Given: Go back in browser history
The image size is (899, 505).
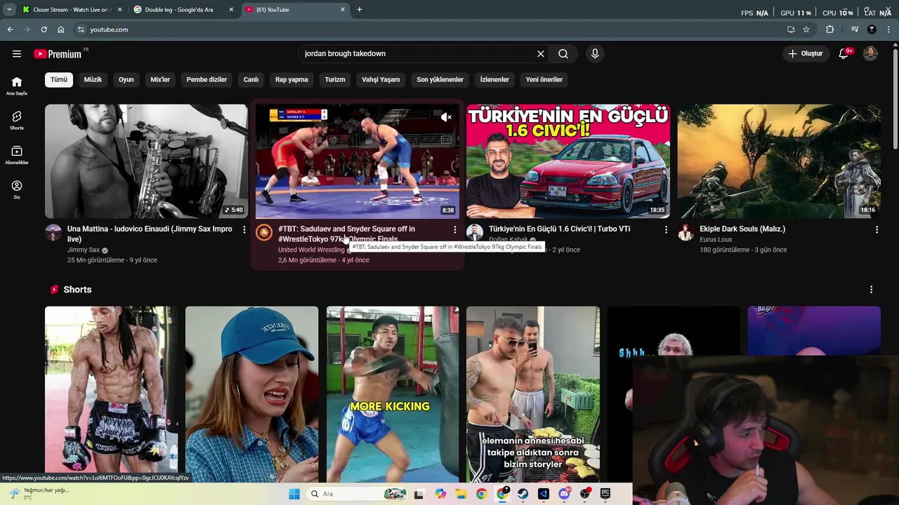Looking at the screenshot, I should pyautogui.click(x=10, y=29).
